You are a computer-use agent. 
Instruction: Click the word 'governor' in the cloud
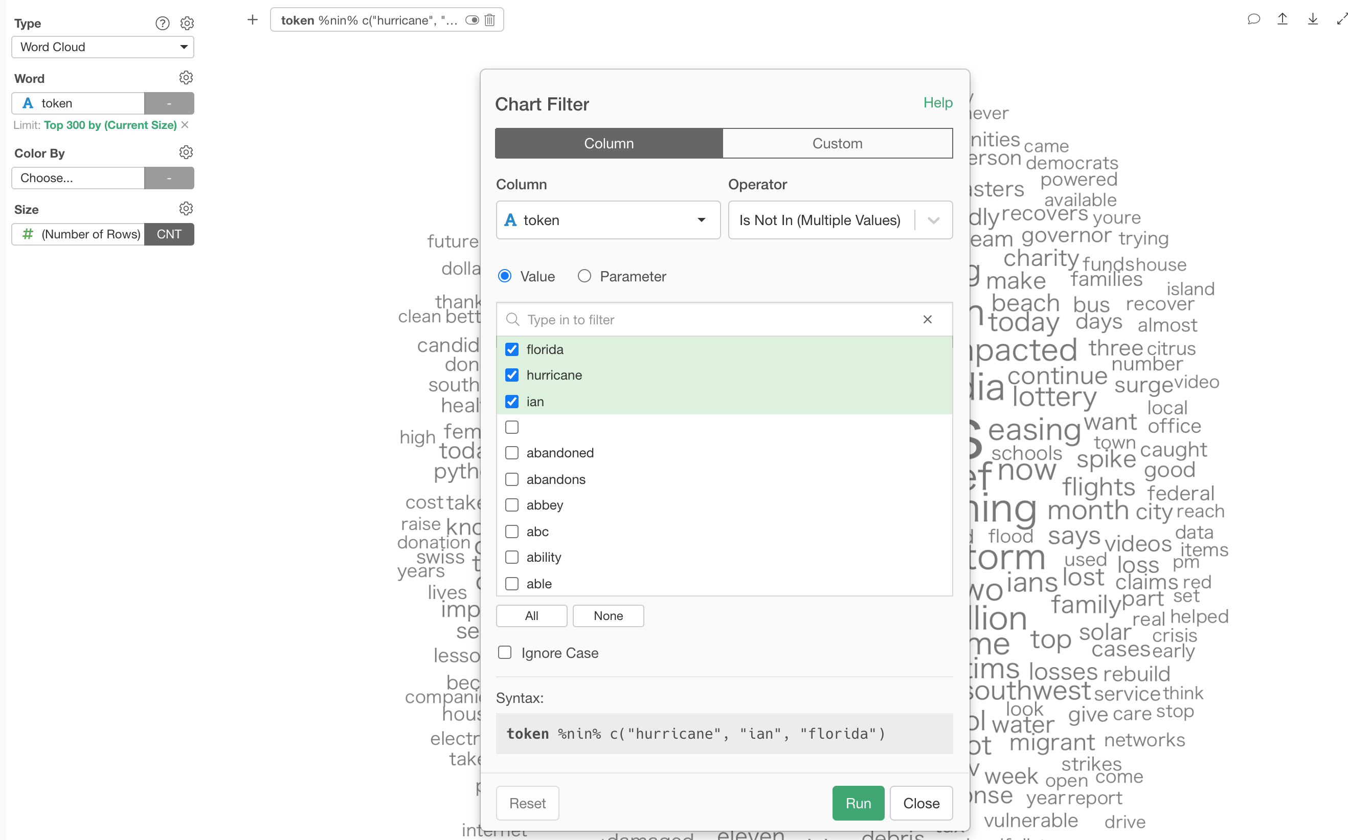pyautogui.click(x=1067, y=235)
